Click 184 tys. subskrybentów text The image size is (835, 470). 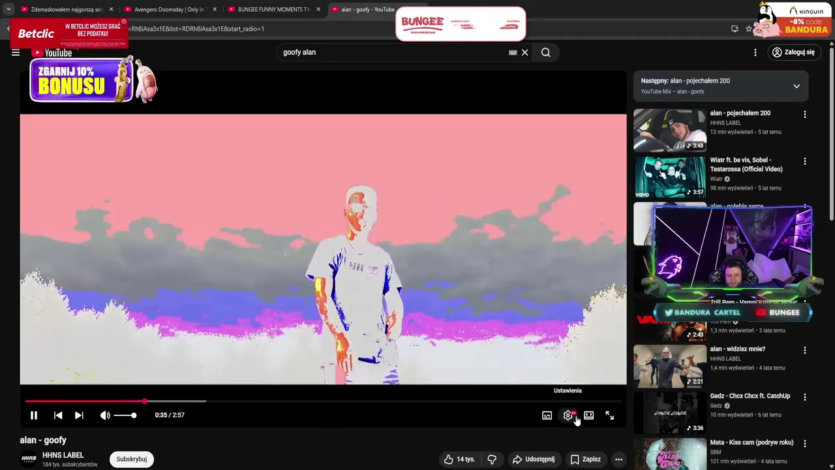(x=70, y=465)
